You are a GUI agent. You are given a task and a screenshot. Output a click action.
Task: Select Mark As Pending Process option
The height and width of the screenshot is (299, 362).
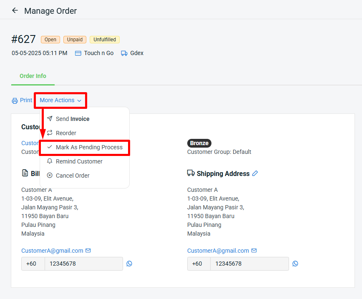[x=89, y=147]
